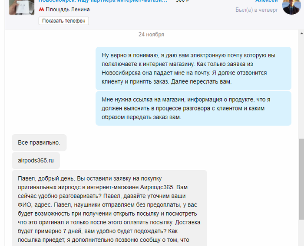Select the outgoing message starting with Ну верно
The height and width of the screenshot is (246, 304).
click(193, 68)
